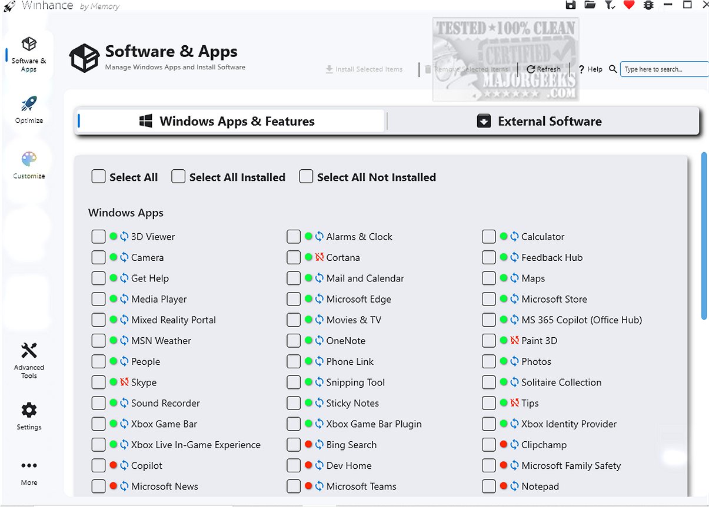Click the Microsoft News app name
The width and height of the screenshot is (709, 507).
[165, 486]
